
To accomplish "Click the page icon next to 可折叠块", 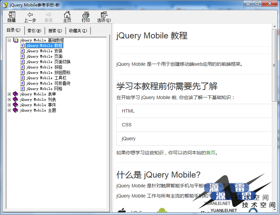I will [23, 83].
